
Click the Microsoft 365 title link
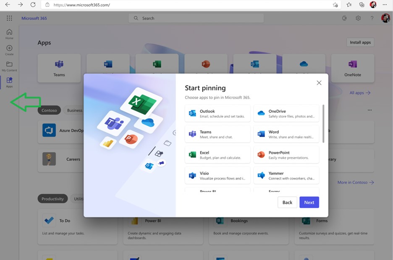pos(34,18)
